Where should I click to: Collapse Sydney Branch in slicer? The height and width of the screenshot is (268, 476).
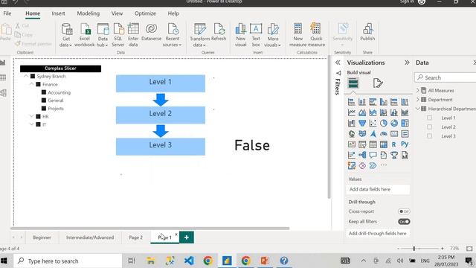point(26,76)
